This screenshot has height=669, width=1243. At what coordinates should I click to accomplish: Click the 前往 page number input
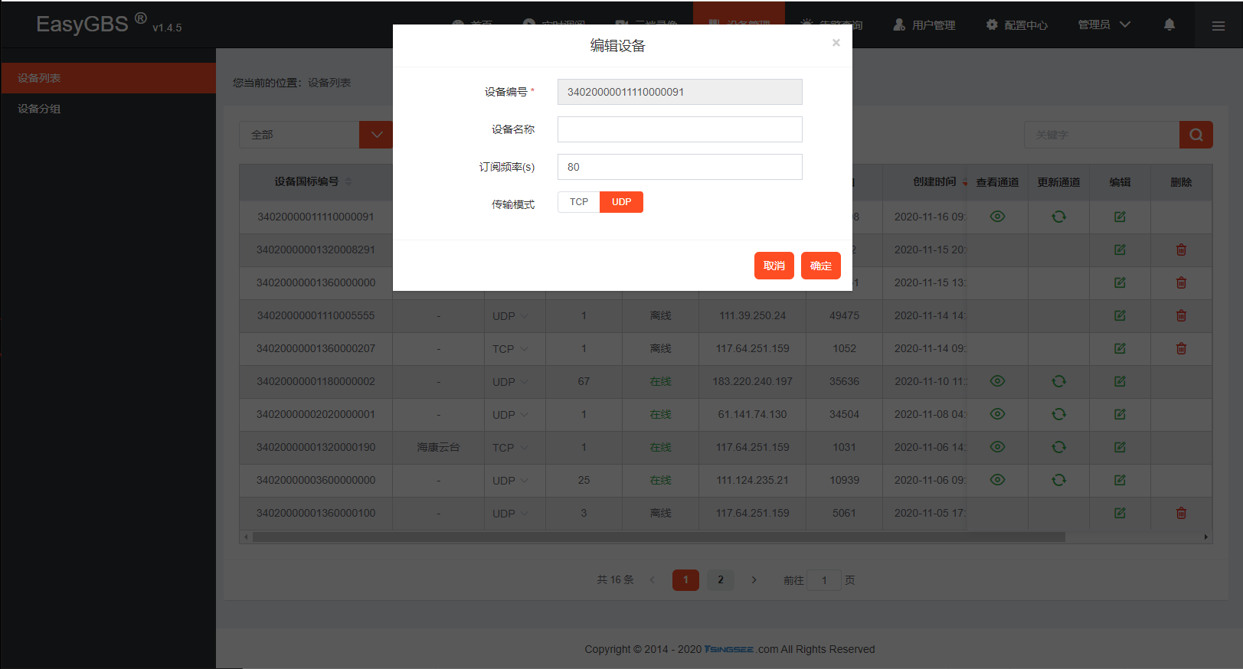click(824, 580)
